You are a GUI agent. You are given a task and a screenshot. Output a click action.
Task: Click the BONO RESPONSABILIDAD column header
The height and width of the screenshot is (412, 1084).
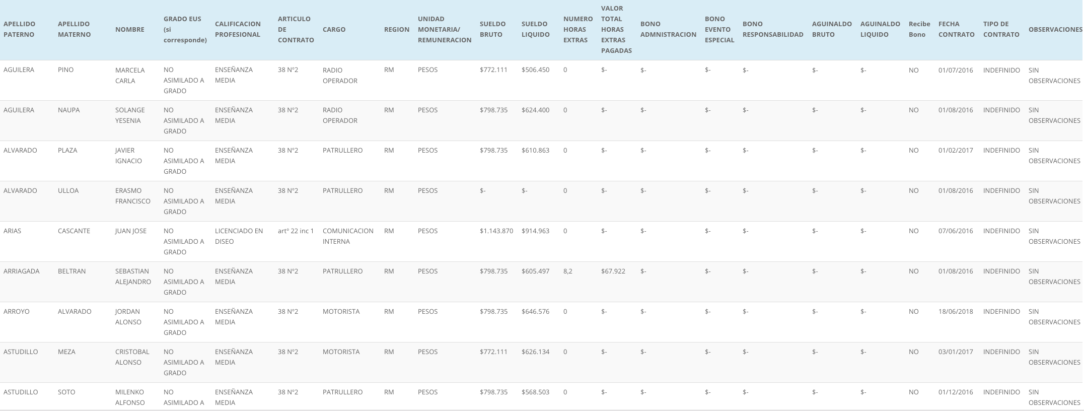coord(772,29)
